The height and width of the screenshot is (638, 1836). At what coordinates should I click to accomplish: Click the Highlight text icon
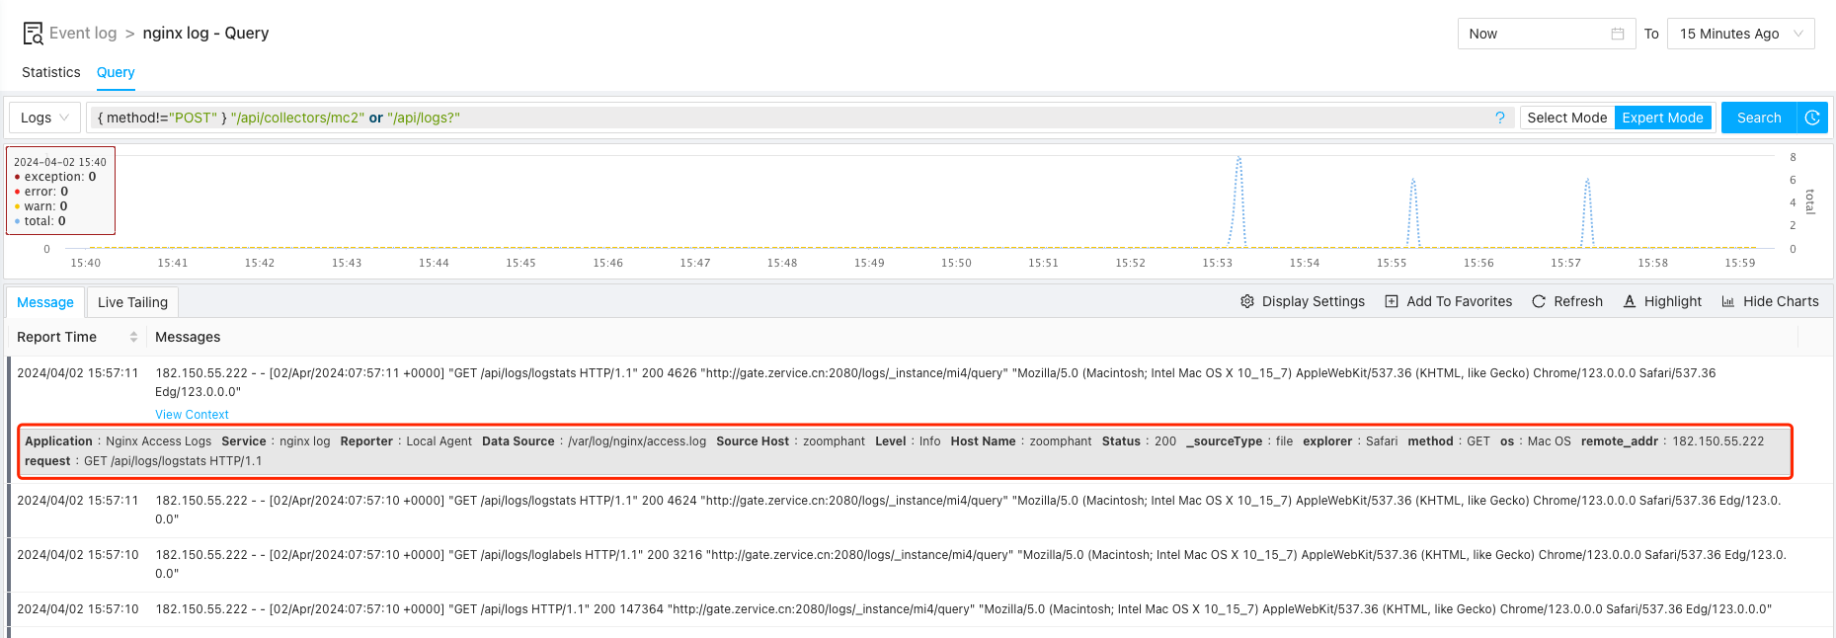coord(1630,301)
